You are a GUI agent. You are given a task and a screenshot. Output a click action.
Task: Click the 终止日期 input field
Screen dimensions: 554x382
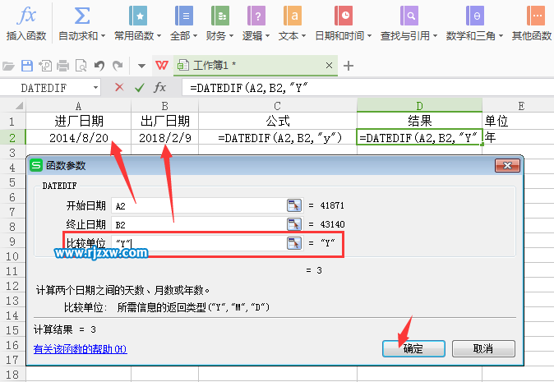[200, 224]
